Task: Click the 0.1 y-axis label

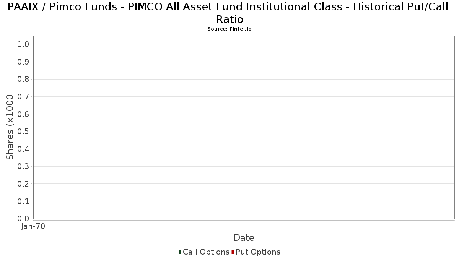Action: click(x=23, y=201)
